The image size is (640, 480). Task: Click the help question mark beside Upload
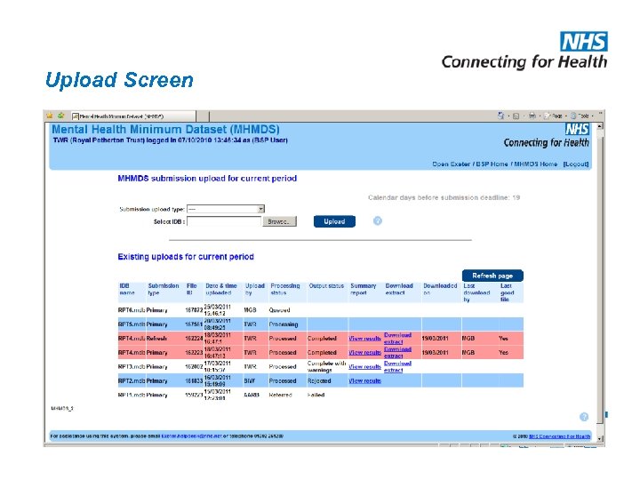coord(378,220)
